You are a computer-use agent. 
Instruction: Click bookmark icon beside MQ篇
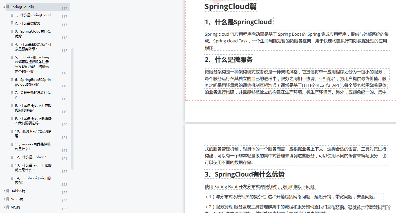[x=8, y=207]
